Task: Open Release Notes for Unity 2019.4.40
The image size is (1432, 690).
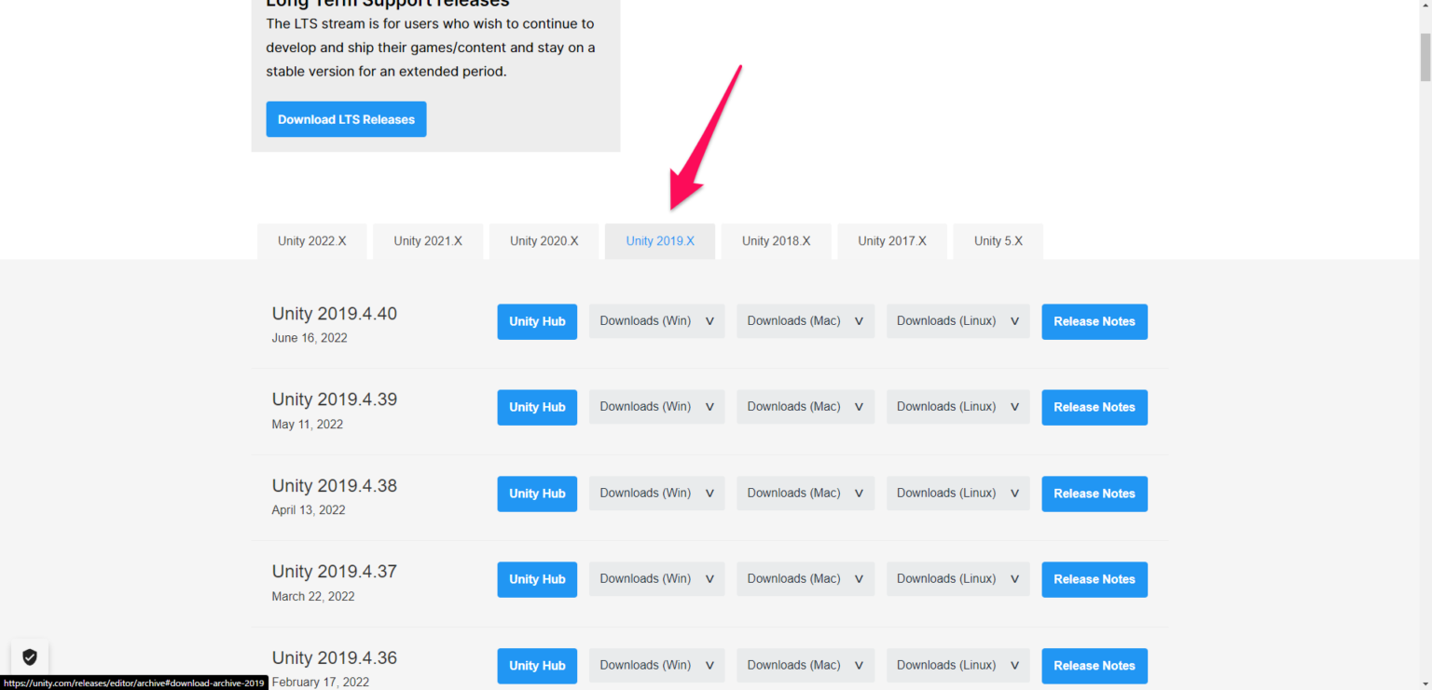Action: pos(1094,321)
